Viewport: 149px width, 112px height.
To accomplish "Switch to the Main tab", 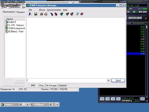I will pyautogui.click(x=41, y=85).
